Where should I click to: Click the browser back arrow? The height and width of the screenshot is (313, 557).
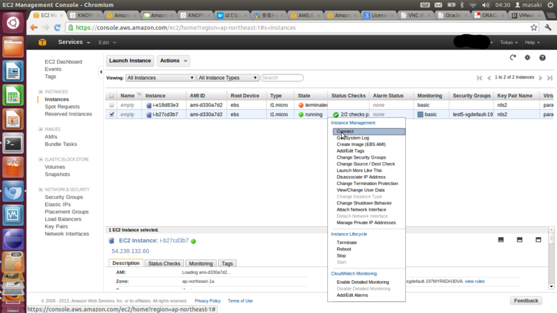(33, 28)
